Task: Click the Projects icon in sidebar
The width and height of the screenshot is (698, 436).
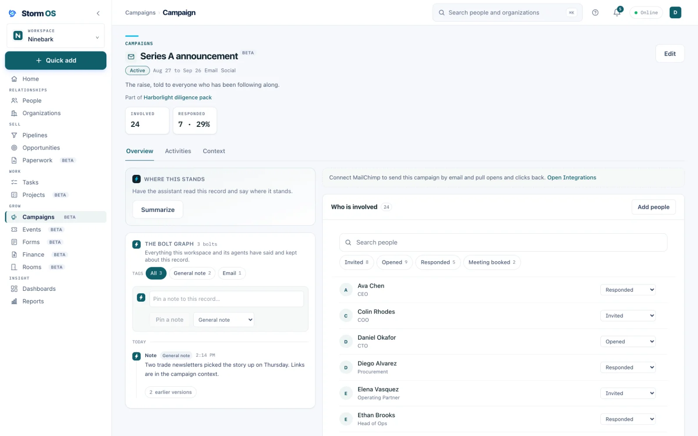Action: 14,195
